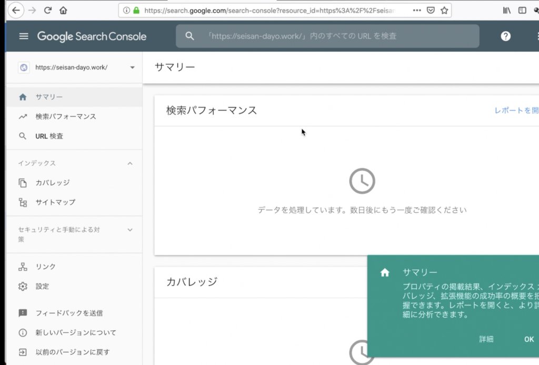
Task: Open the カバレッジ report in sidebar
Action: coord(52,183)
